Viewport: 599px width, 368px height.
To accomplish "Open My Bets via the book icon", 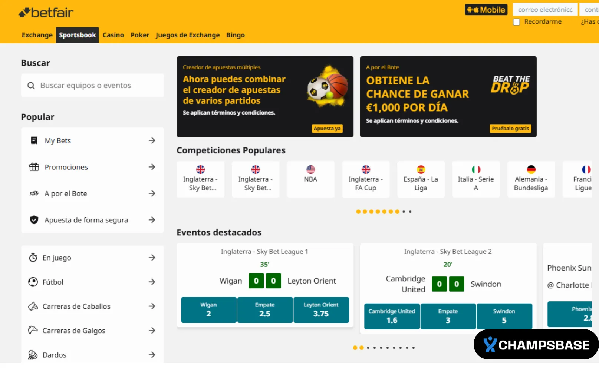I will (x=34, y=140).
